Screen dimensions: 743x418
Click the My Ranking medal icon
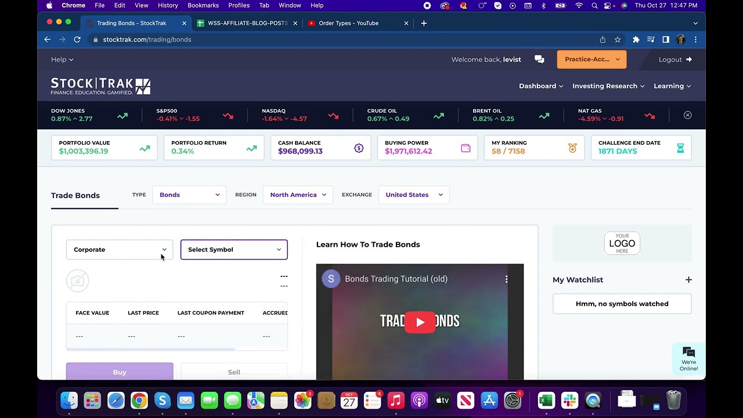pos(572,148)
